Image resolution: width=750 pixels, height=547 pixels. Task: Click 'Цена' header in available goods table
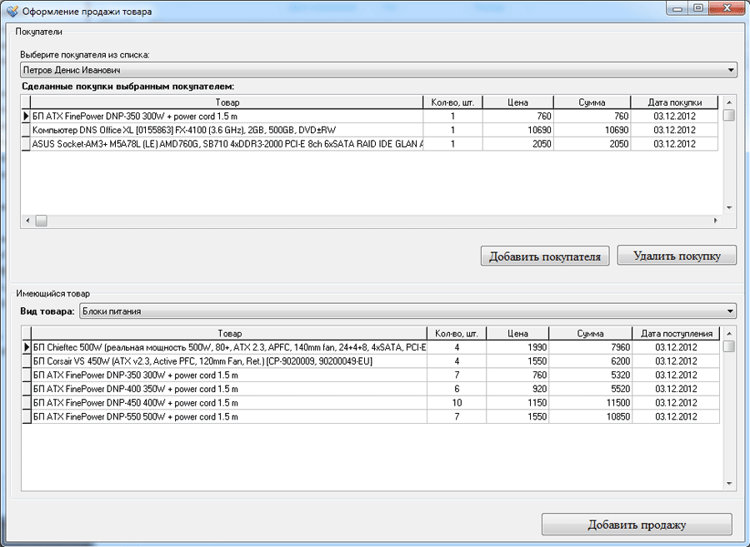(517, 334)
